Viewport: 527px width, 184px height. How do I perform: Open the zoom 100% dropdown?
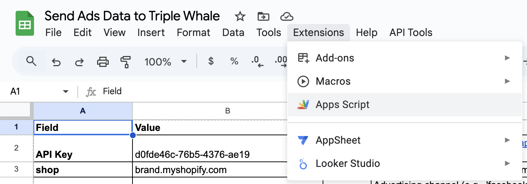pos(166,62)
